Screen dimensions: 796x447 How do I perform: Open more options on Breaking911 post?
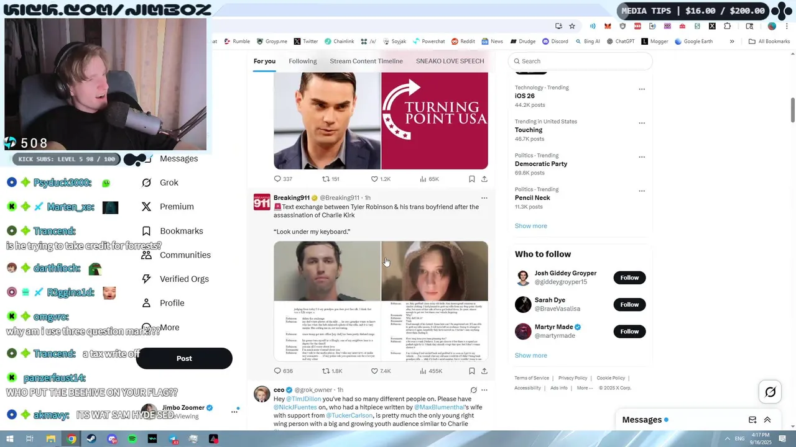484,198
